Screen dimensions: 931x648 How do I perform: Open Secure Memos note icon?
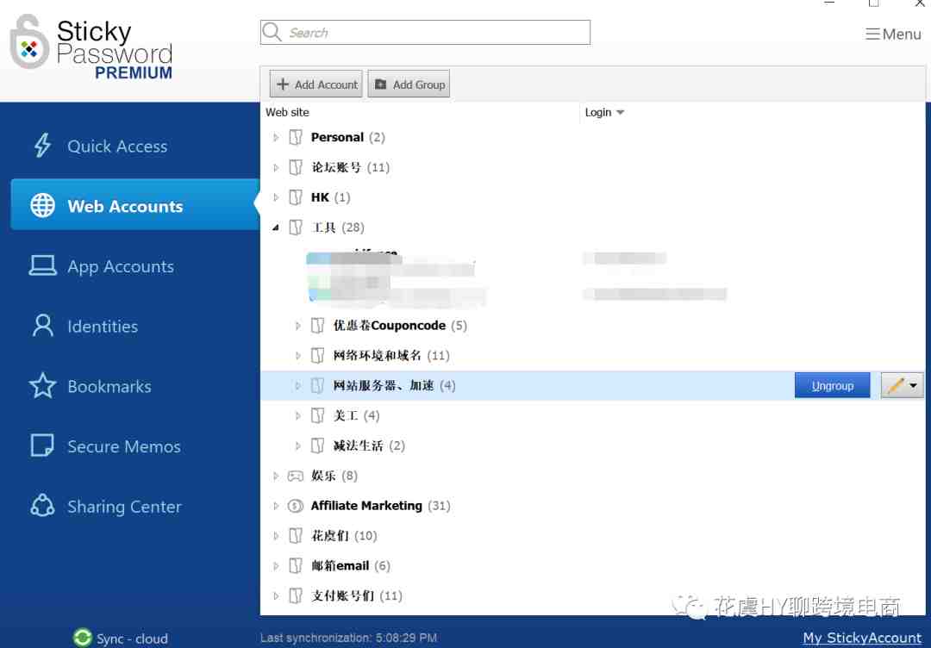click(x=42, y=445)
